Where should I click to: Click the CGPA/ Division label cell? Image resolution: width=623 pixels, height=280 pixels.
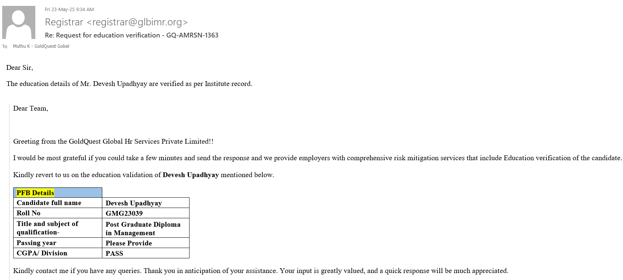click(42, 253)
